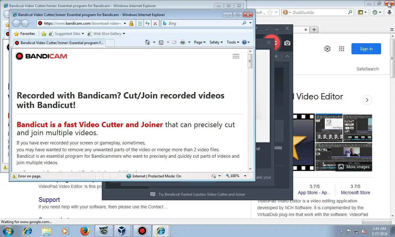Viewport: 395px width, 237px height.
Task: Open a new tab with Firefox plus button
Action: point(314,30)
